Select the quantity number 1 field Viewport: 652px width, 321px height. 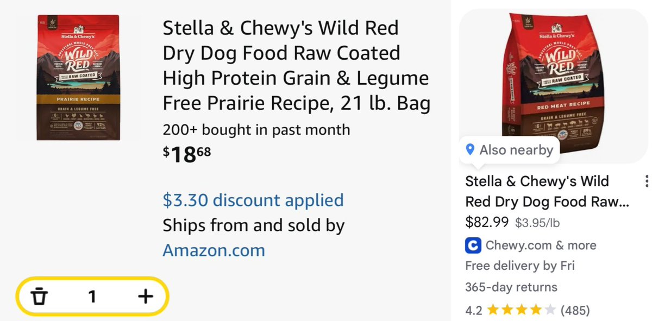click(92, 297)
